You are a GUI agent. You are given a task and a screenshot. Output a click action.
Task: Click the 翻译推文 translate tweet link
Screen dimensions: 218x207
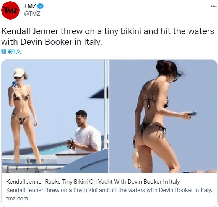(x=11, y=51)
